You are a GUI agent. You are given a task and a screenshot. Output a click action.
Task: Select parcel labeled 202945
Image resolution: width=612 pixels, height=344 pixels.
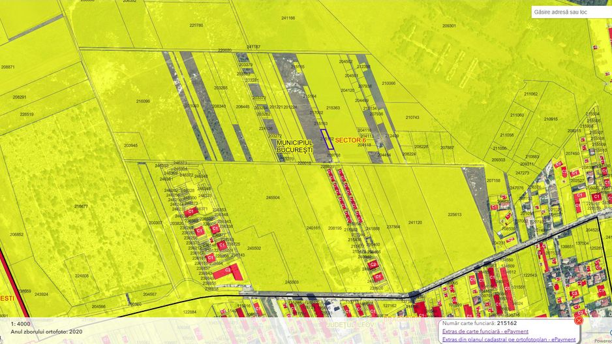point(130,146)
